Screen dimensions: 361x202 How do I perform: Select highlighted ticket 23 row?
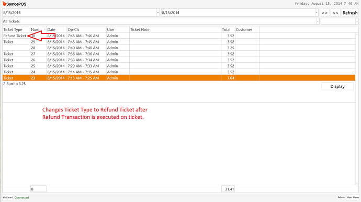click(178, 78)
